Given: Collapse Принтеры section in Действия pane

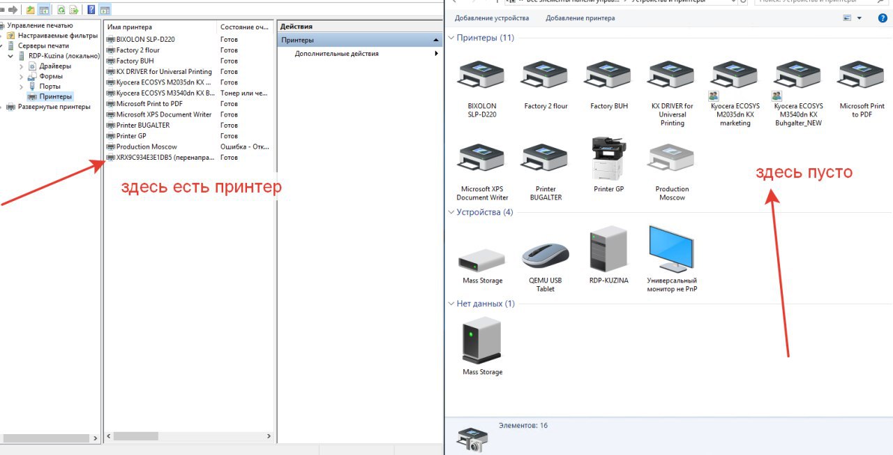Looking at the screenshot, I should [x=437, y=40].
